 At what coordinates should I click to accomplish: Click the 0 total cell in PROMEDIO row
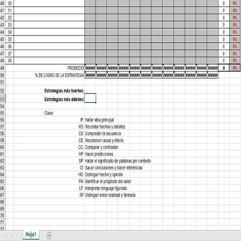pos(224,68)
